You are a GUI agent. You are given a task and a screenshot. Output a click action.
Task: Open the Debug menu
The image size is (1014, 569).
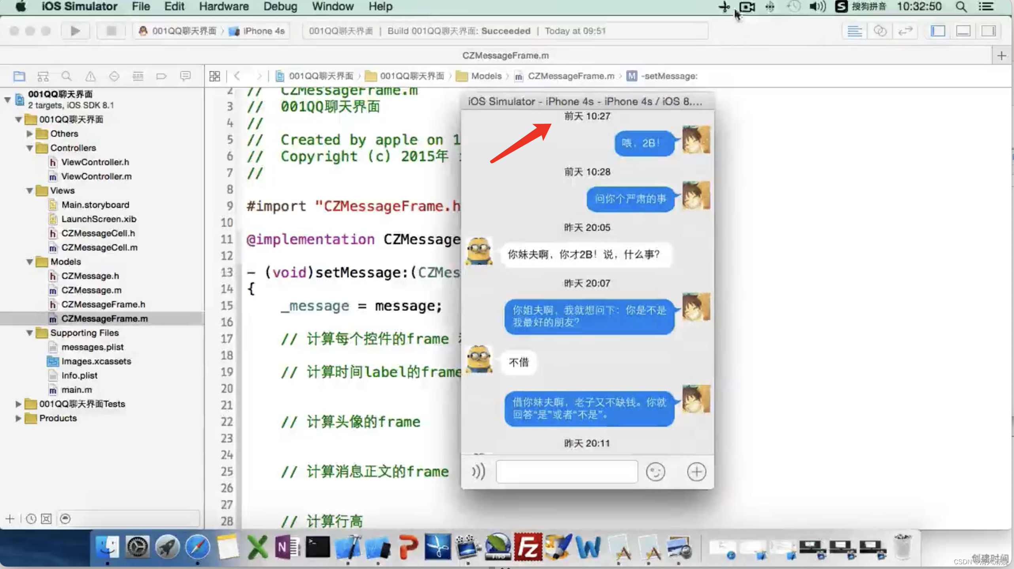280,7
